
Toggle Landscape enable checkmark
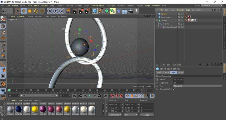pos(183,17)
